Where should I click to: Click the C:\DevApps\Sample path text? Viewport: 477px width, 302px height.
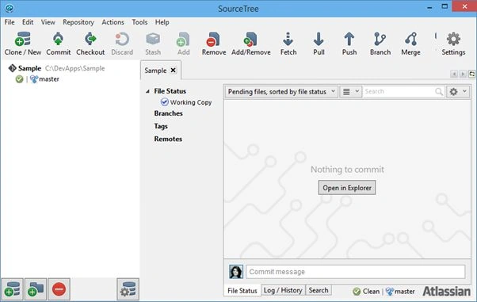74,68
